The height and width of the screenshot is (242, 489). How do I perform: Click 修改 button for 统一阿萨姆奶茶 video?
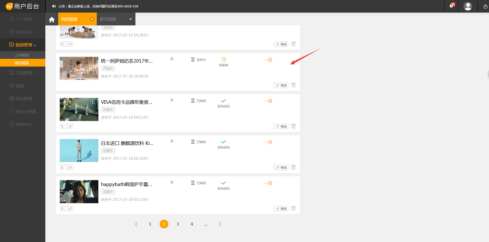[x=281, y=85]
